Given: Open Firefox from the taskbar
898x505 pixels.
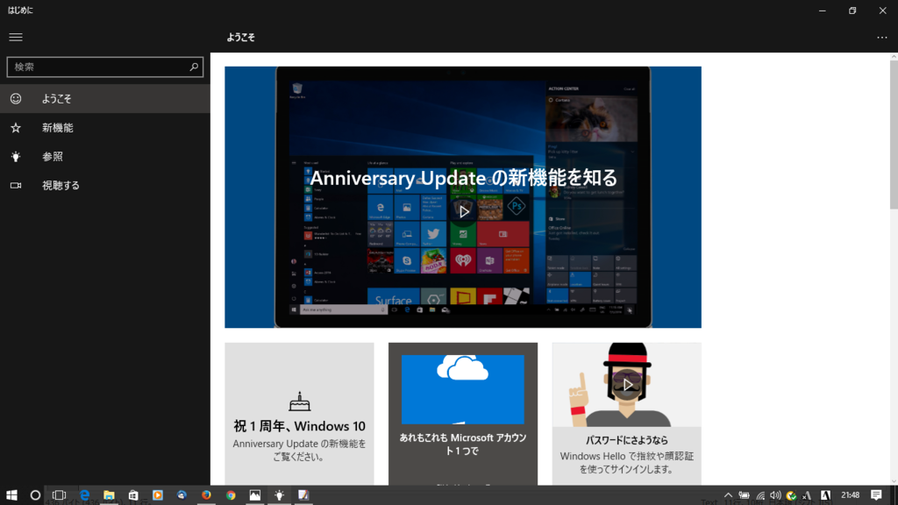Looking at the screenshot, I should (x=206, y=495).
